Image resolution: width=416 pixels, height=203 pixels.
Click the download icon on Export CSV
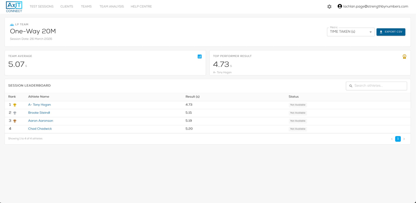381,32
